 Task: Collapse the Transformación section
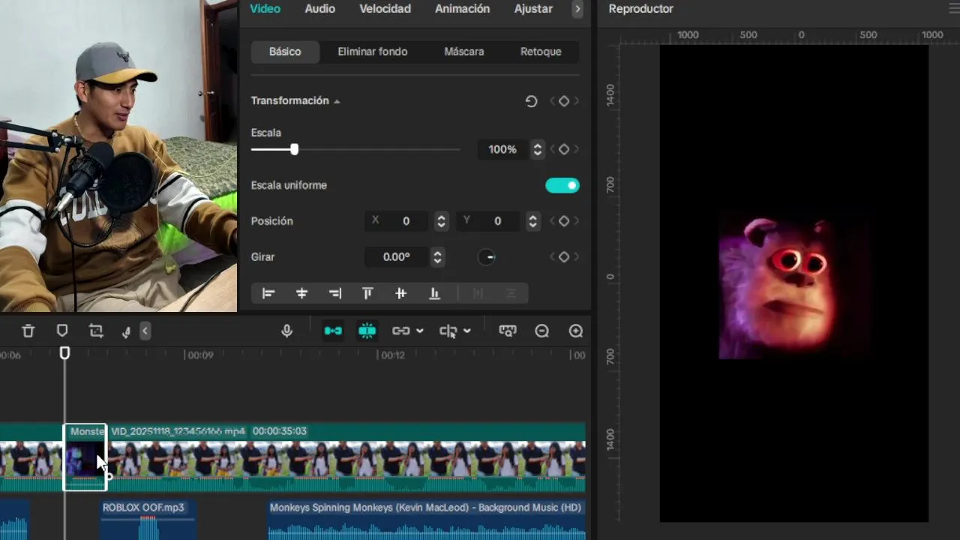click(x=337, y=101)
